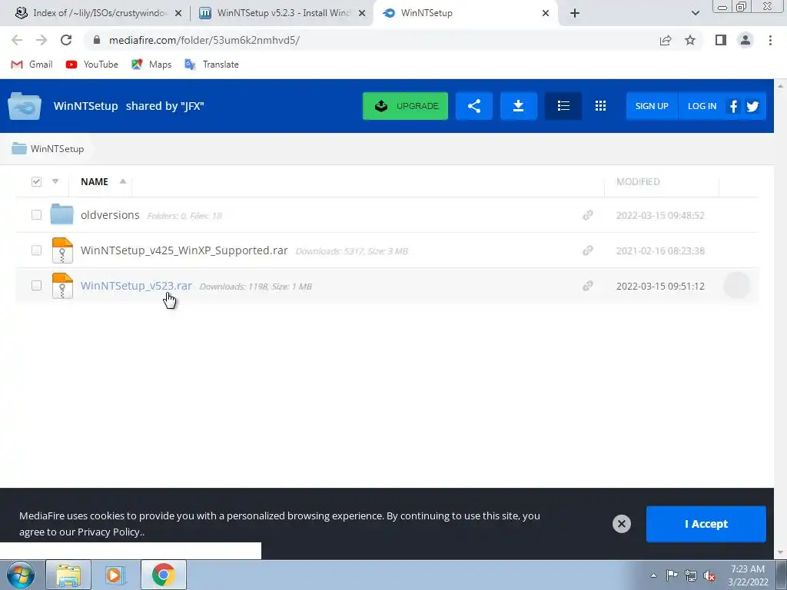The image size is (787, 590).
Task: Sort by MODIFIED column header
Action: tap(638, 181)
